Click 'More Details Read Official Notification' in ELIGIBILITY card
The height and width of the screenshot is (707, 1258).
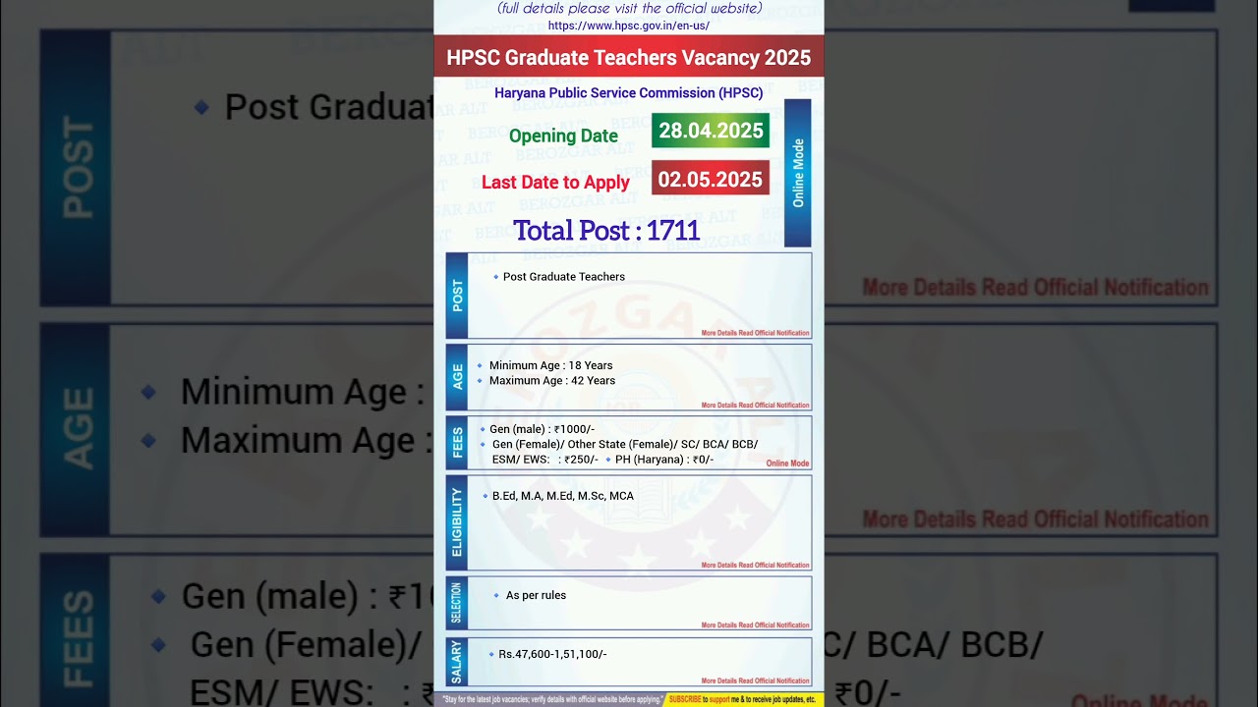[756, 566]
